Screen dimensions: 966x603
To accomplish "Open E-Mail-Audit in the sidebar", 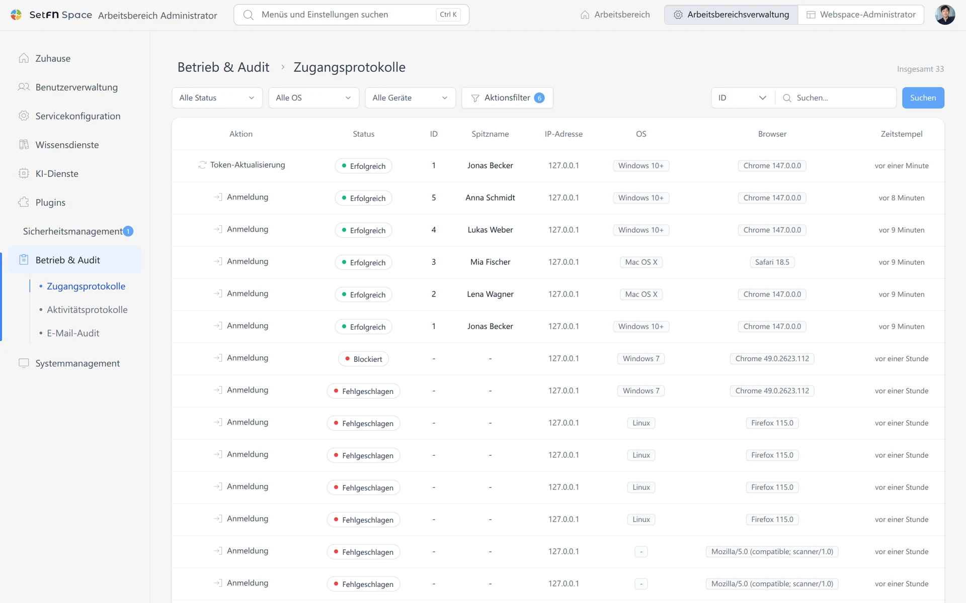I will (x=73, y=333).
